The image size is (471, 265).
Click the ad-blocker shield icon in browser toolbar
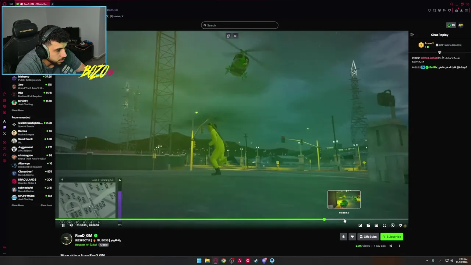pos(439,10)
